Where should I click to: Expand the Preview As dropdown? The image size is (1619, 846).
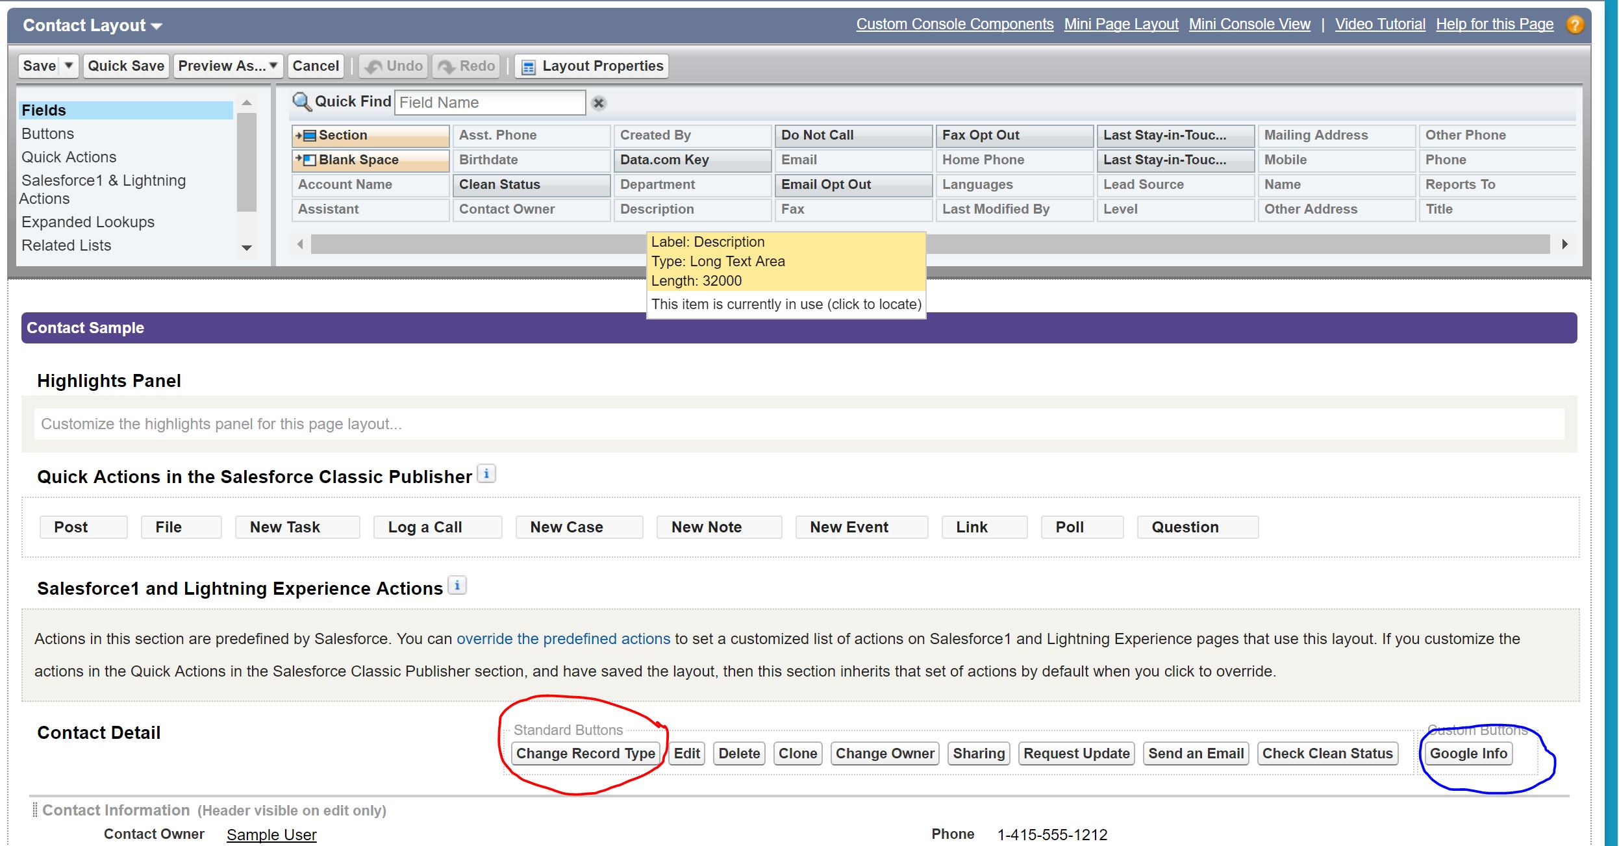273,66
